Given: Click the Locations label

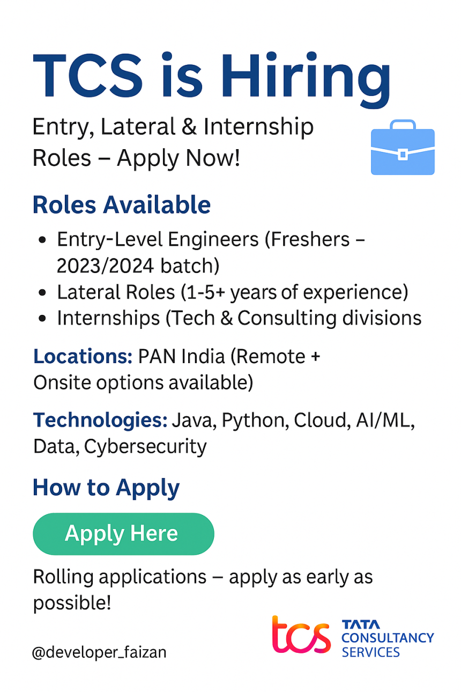Looking at the screenshot, I should click(83, 356).
